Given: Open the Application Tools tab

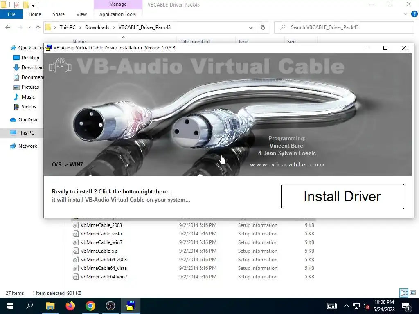Looking at the screenshot, I should tap(117, 14).
